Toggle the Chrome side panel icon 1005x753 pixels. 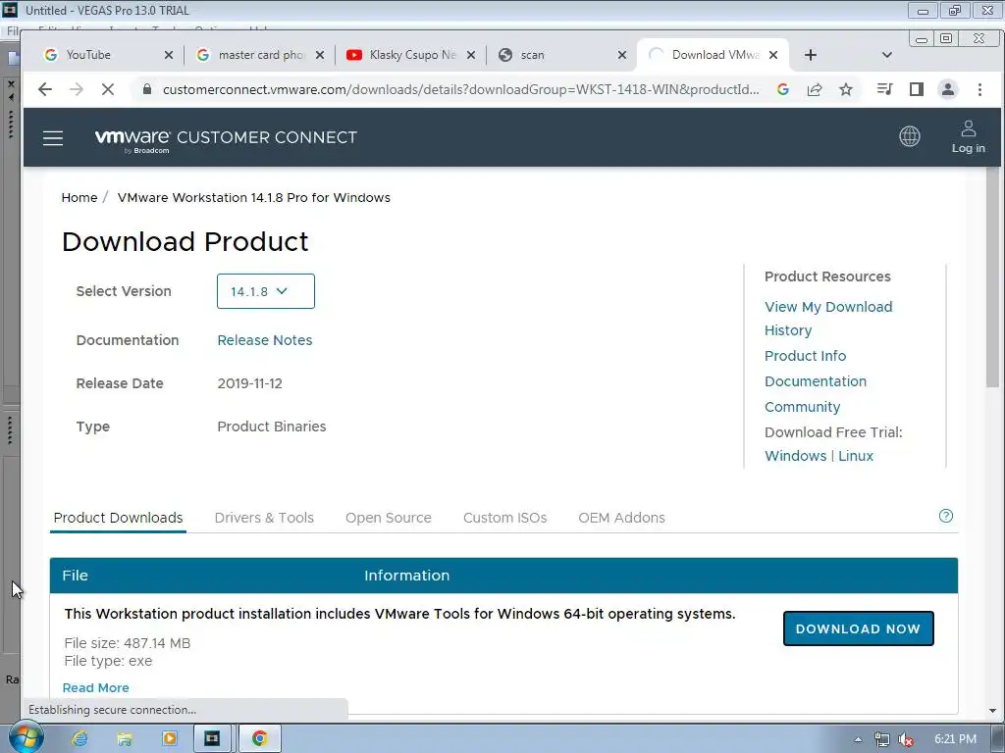point(917,89)
